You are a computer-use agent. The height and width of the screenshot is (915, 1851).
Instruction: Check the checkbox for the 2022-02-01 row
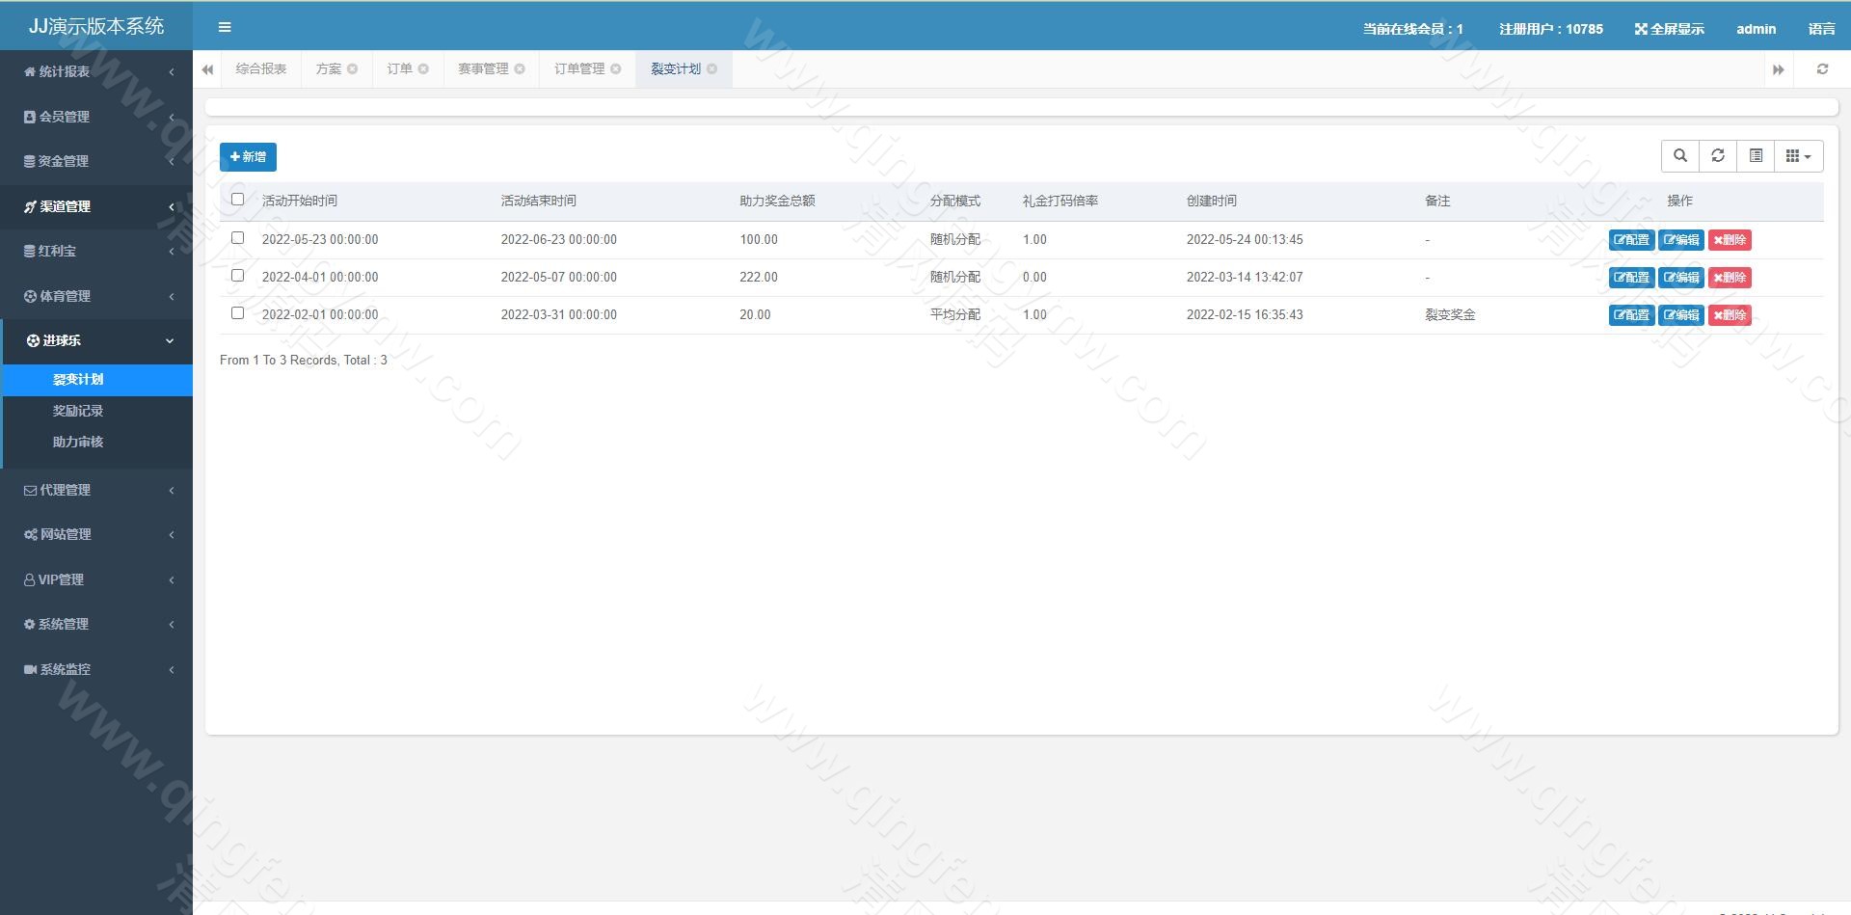(237, 310)
